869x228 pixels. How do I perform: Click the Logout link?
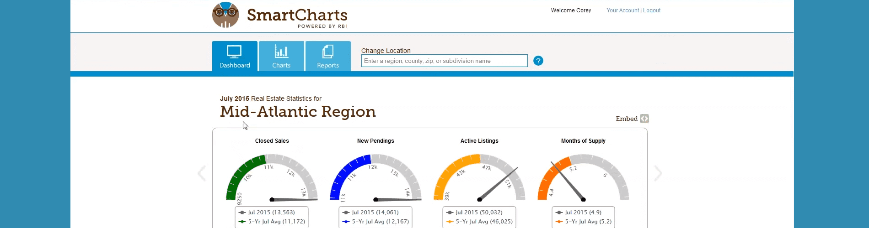(652, 10)
